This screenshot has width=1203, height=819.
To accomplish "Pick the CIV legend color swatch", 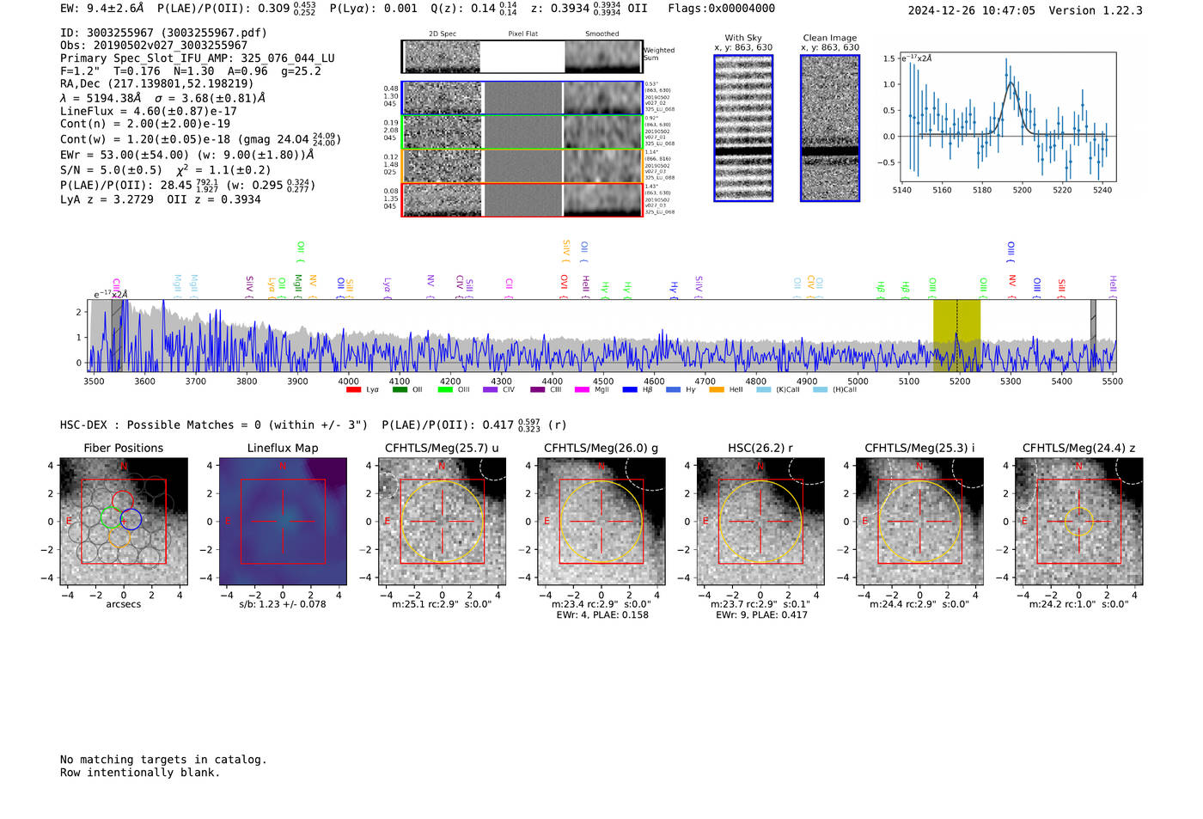I will (491, 390).
